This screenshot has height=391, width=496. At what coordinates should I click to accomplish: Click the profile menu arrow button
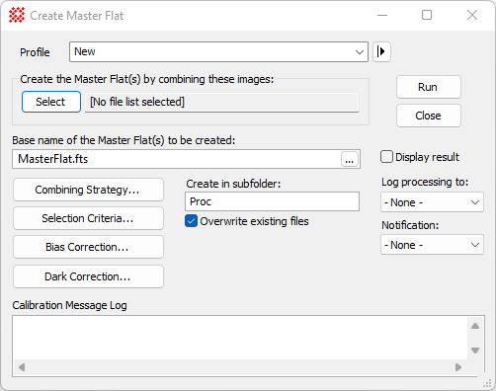pyautogui.click(x=381, y=51)
